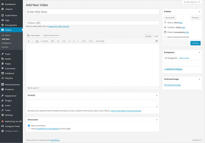Screen dimensions: 205x143
Task: Click the Save Draft button
Action: click(170, 18)
